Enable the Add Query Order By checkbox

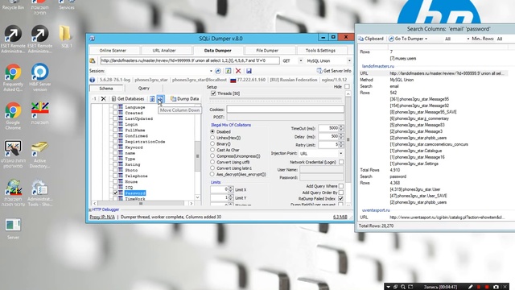click(341, 193)
